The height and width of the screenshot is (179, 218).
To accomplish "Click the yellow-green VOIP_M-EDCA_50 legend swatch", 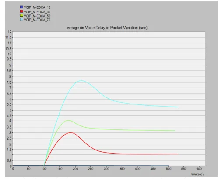I will (21, 15).
